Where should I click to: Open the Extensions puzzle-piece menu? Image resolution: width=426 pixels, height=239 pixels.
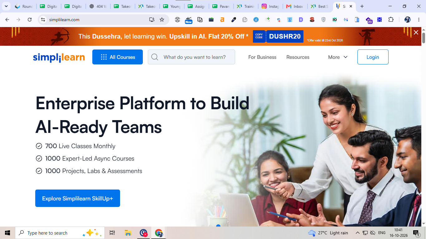point(391,20)
